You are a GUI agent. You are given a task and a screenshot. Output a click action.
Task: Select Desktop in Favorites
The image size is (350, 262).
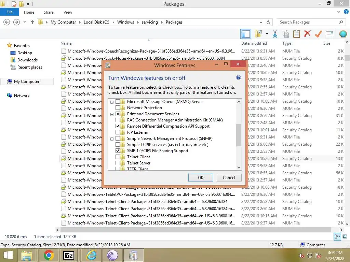click(x=25, y=53)
